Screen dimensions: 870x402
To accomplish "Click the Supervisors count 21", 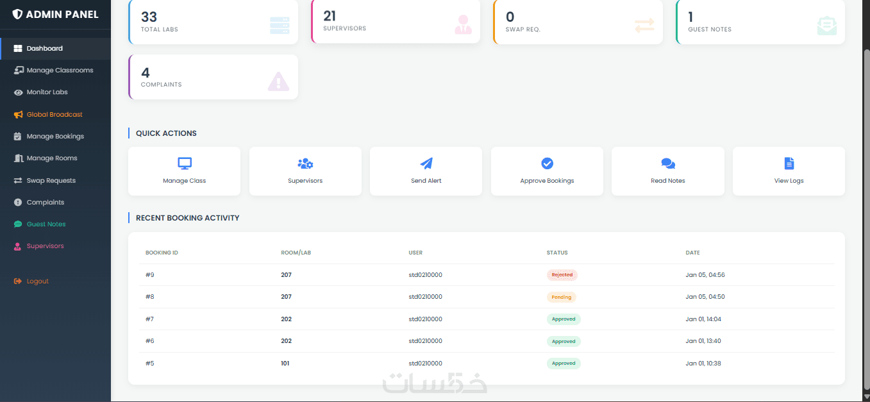I will tap(330, 16).
